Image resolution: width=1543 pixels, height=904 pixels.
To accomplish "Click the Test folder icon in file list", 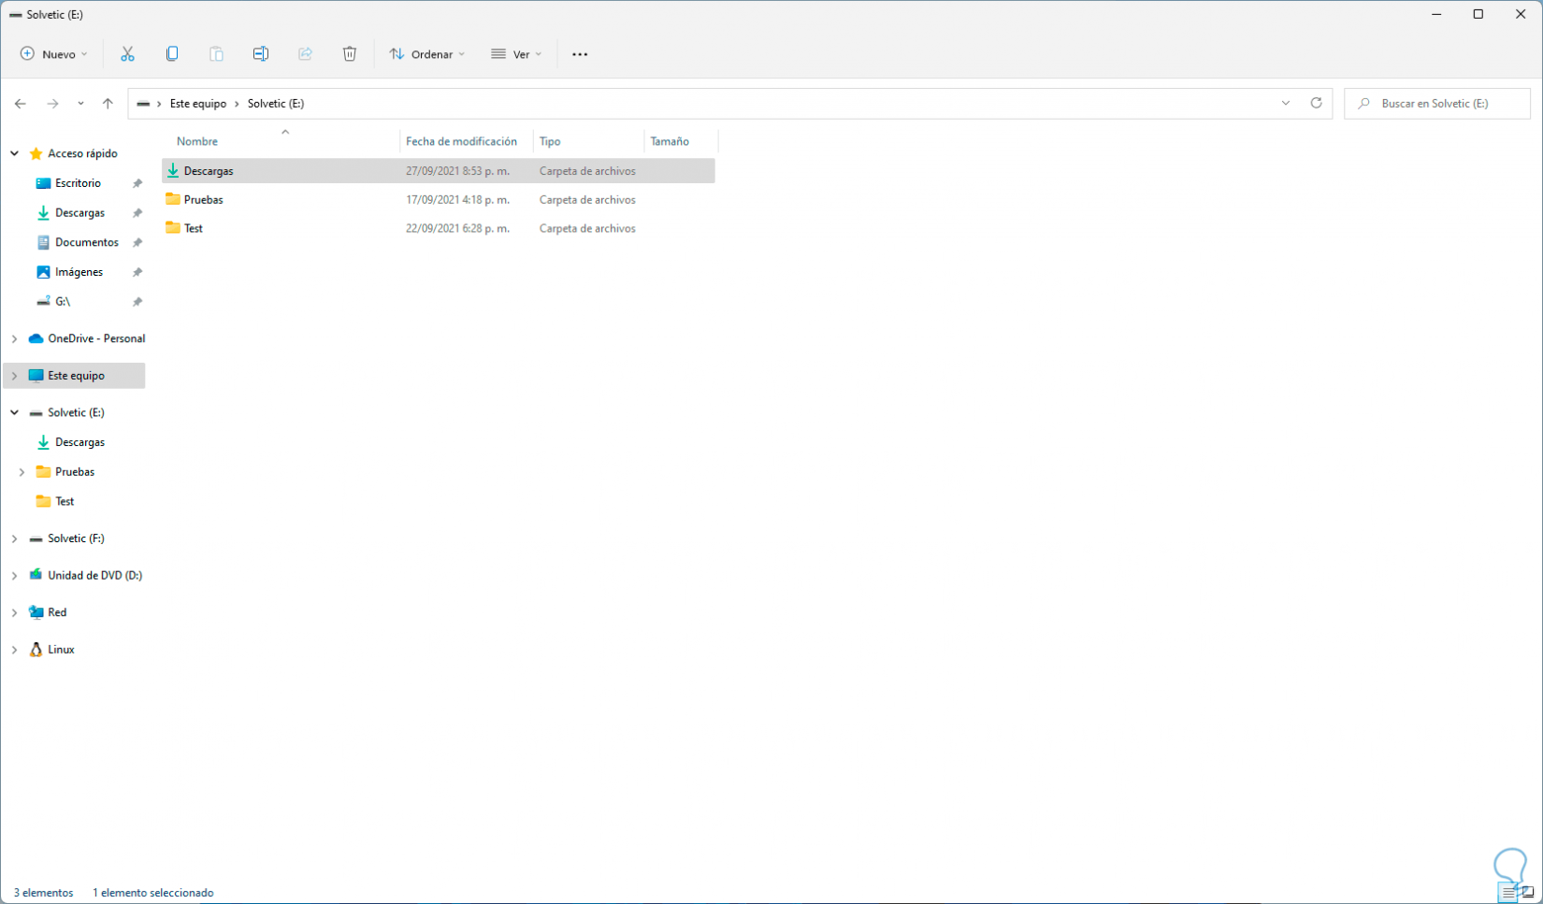I will click(173, 228).
